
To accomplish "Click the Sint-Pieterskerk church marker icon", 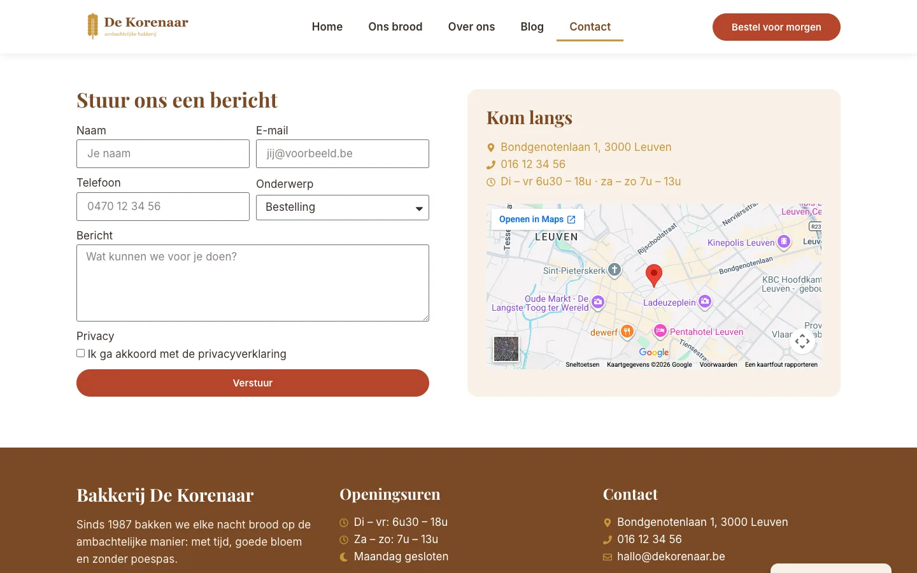I will click(615, 270).
